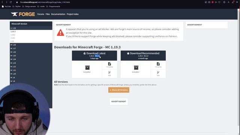240x135 pixels.
Task: Click the Download Latest header
Action: (94, 55)
